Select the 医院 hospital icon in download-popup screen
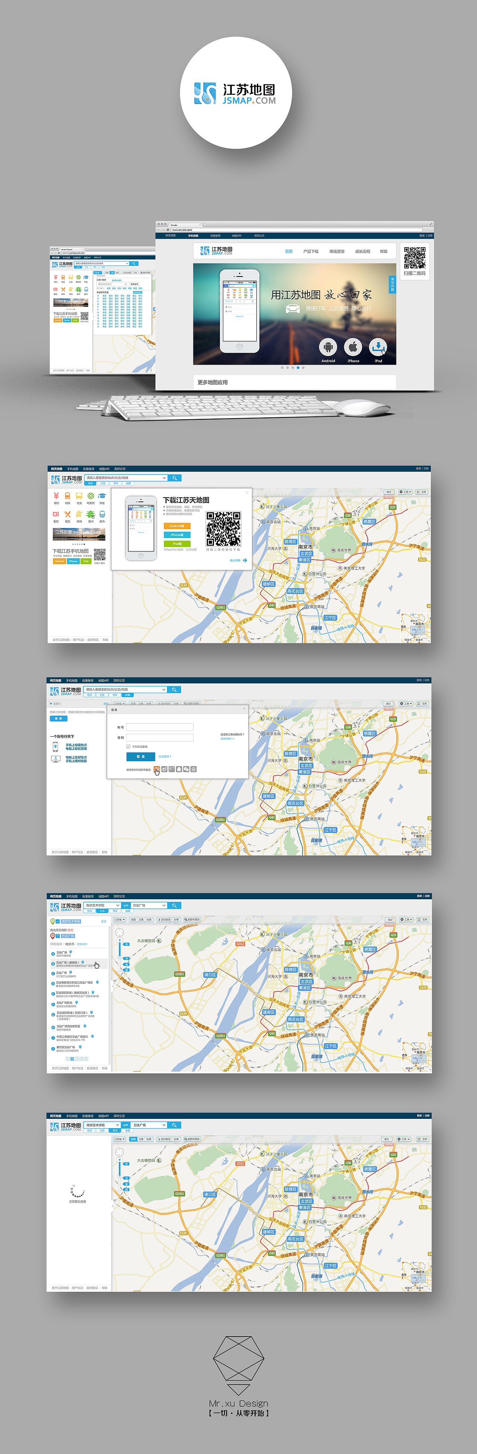Image resolution: width=477 pixels, height=1454 pixels. pyautogui.click(x=56, y=514)
